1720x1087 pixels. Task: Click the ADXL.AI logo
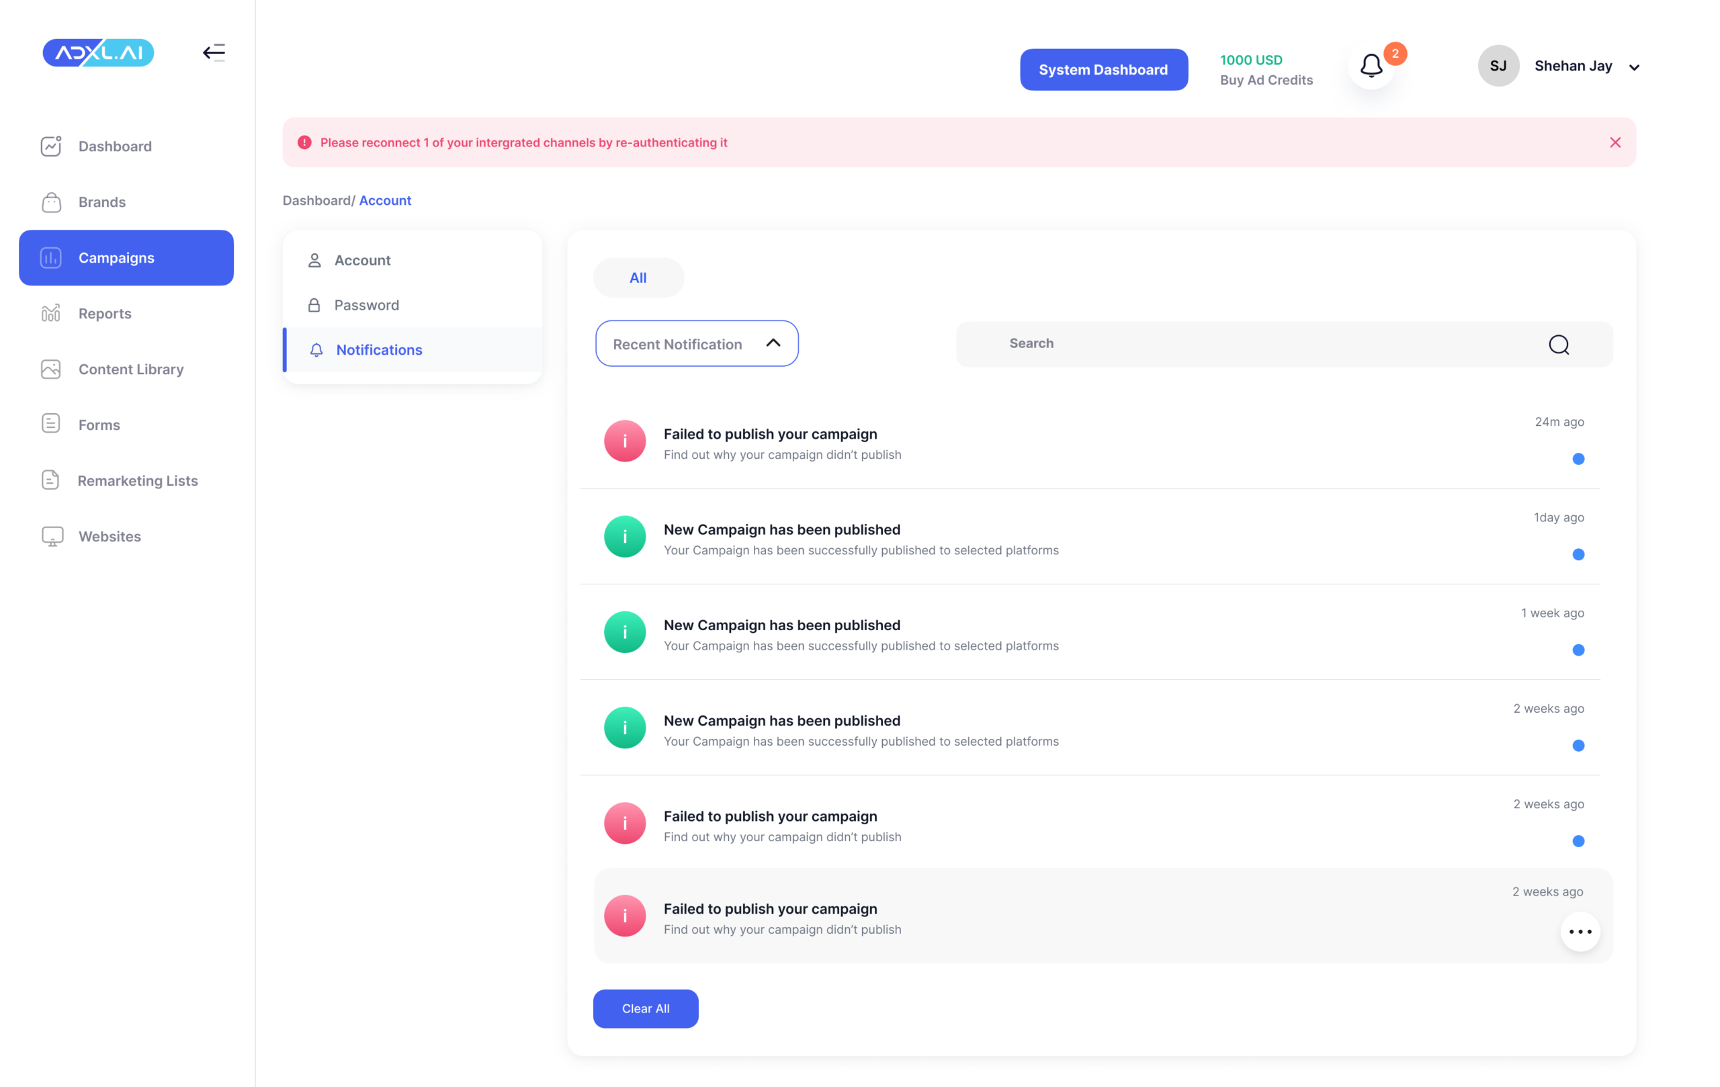pyautogui.click(x=99, y=52)
